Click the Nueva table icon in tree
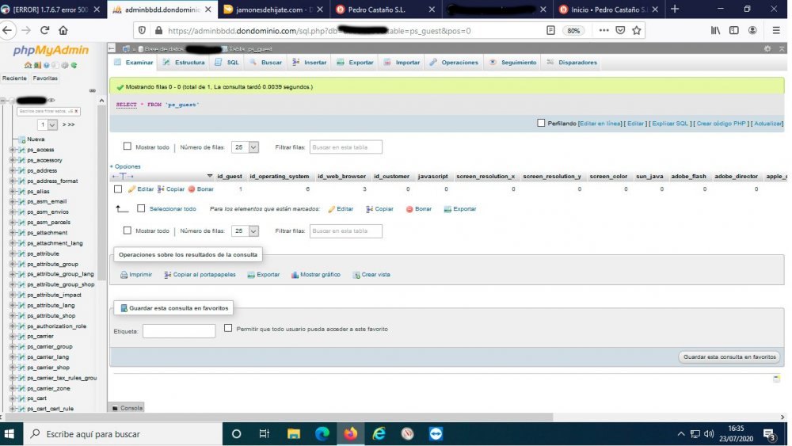 pyautogui.click(x=22, y=139)
